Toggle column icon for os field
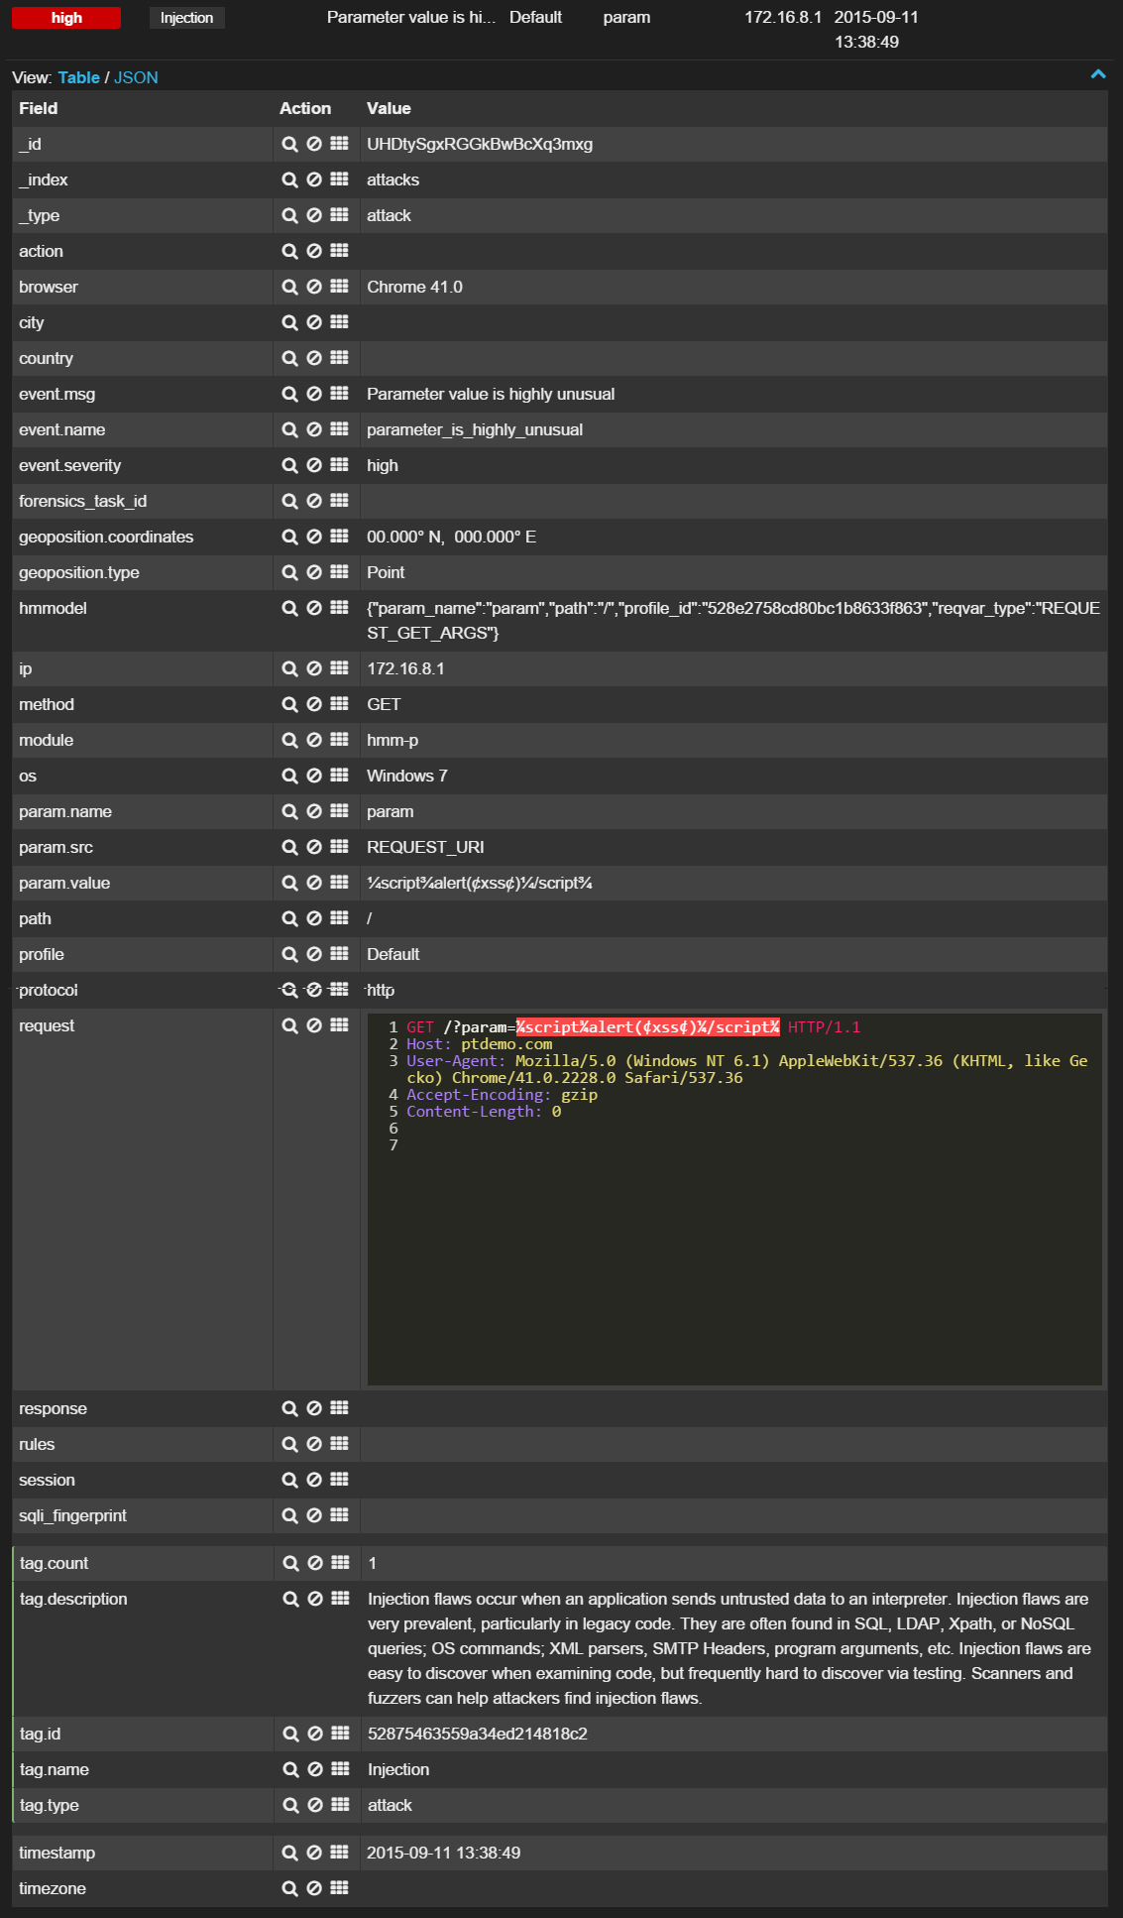The image size is (1123, 1918). click(x=339, y=776)
